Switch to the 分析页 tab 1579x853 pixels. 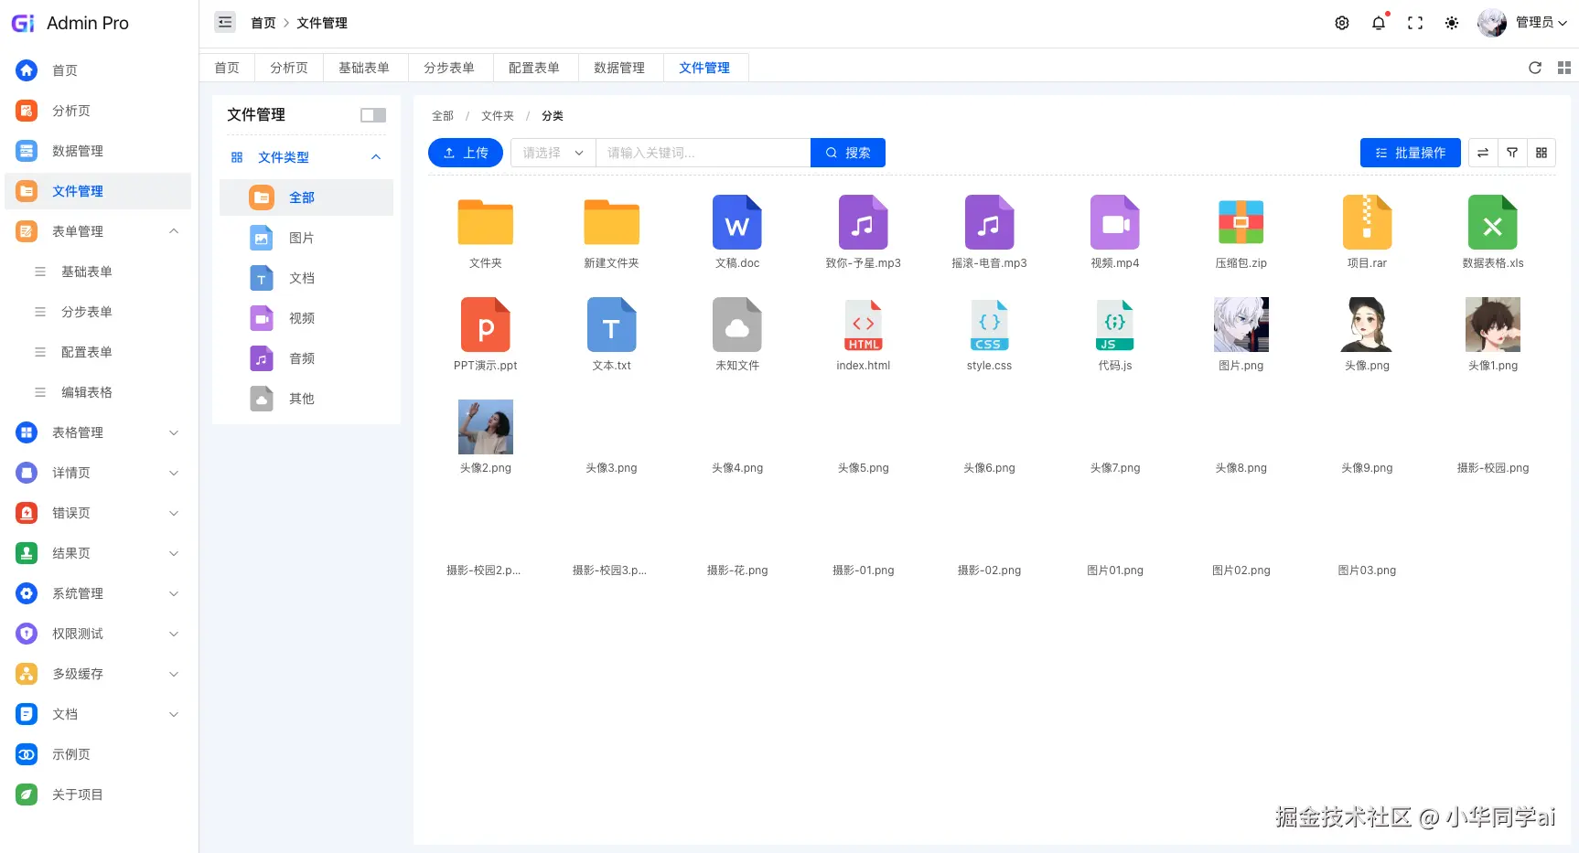289,68
